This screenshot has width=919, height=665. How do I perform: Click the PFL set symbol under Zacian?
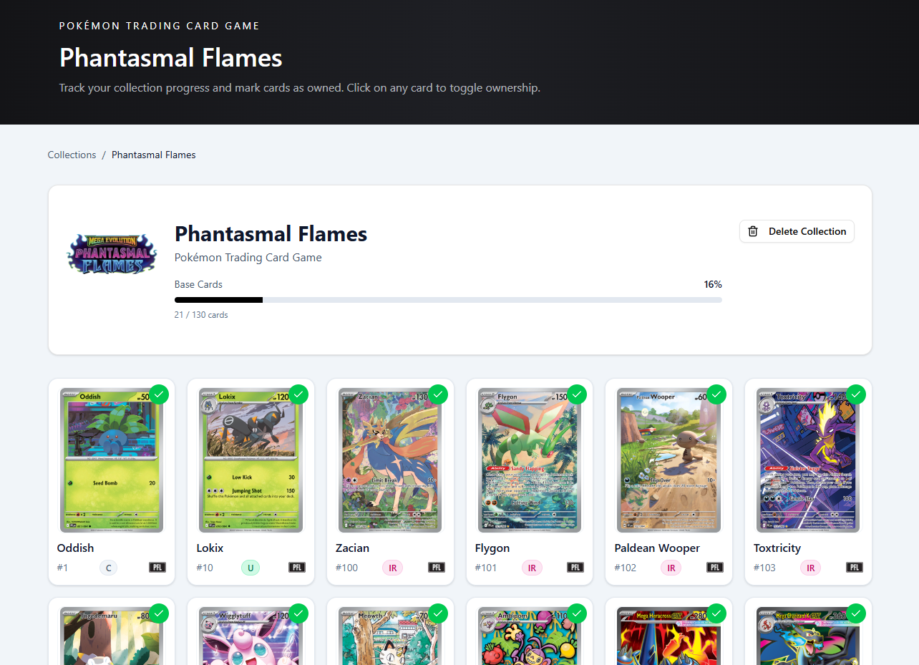[435, 567]
